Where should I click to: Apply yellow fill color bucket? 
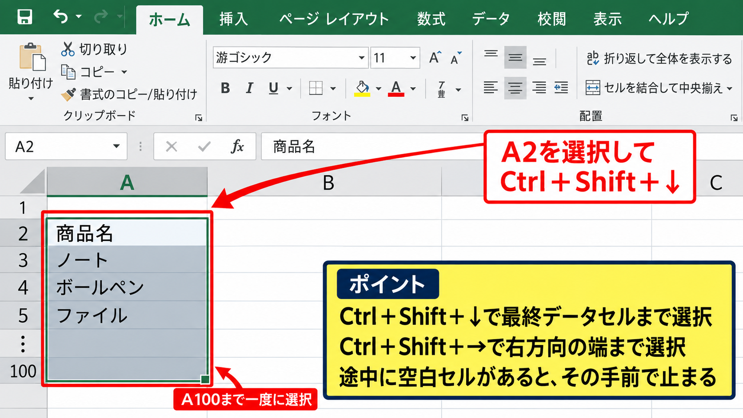coord(363,88)
